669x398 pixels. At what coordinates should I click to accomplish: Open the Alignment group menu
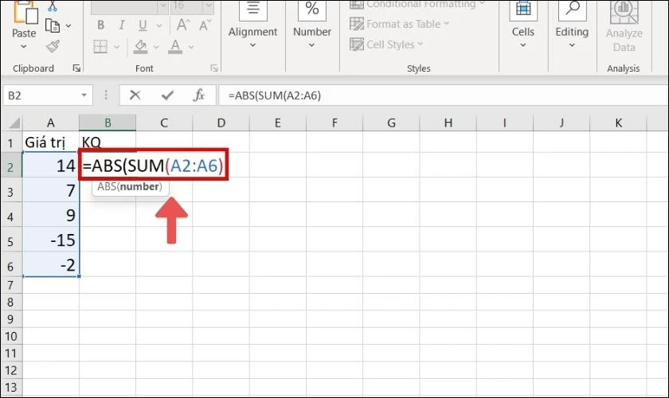pyautogui.click(x=253, y=25)
